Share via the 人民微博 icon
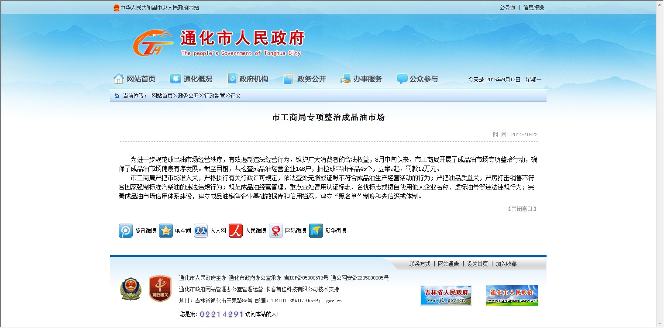 (x=236, y=231)
